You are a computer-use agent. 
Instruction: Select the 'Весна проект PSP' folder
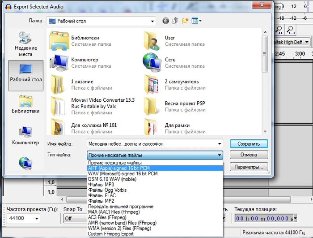click(x=175, y=106)
